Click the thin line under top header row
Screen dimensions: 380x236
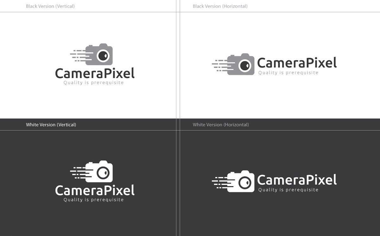pyautogui.click(x=95, y=12)
